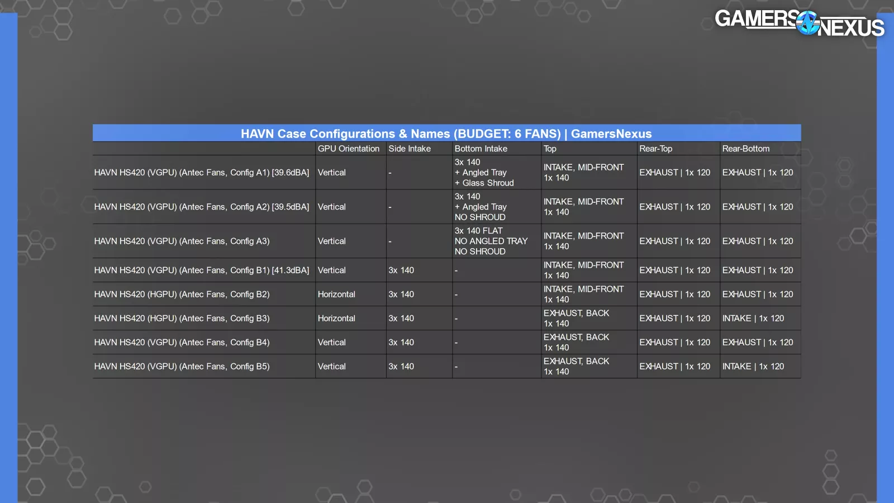Click the Config B1 row name
The width and height of the screenshot is (894, 503).
click(x=201, y=271)
